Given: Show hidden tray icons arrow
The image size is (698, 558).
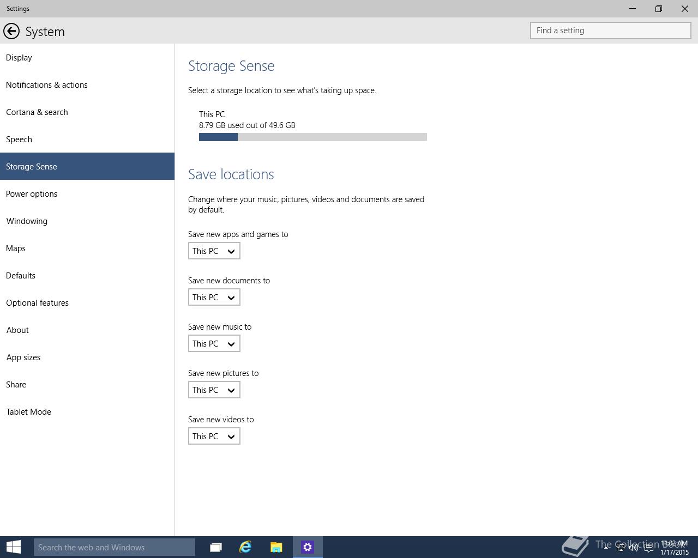Looking at the screenshot, I should (606, 547).
